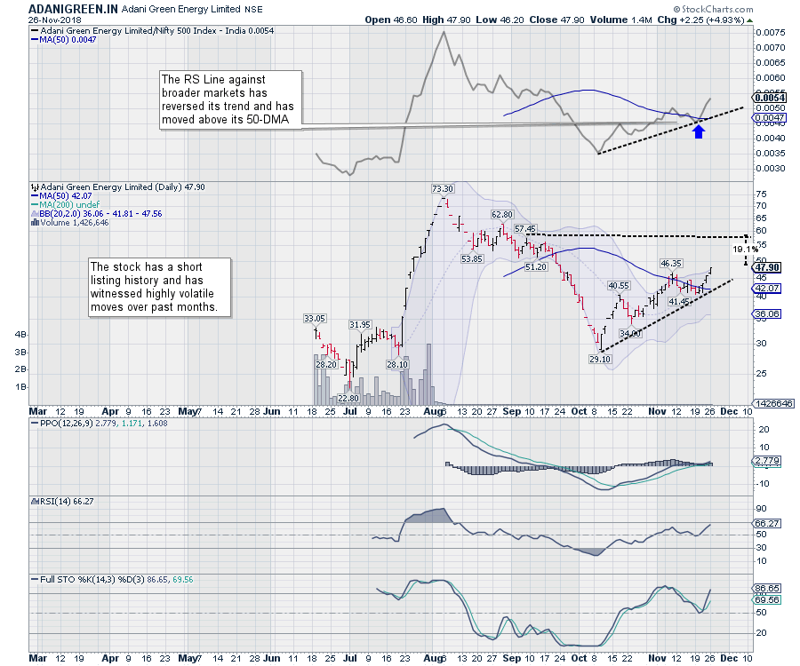
Task: Click the Volume 1,426,646 legend entry
Action: 70,223
